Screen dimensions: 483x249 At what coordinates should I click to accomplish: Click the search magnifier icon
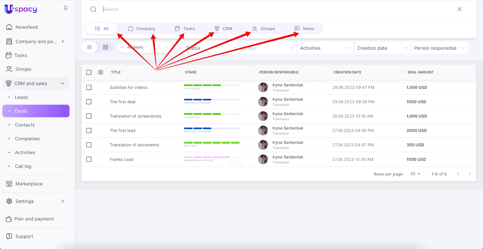point(93,9)
